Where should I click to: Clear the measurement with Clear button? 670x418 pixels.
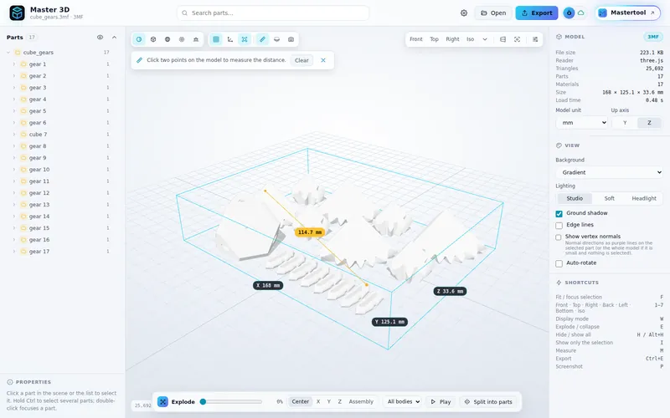pyautogui.click(x=301, y=60)
